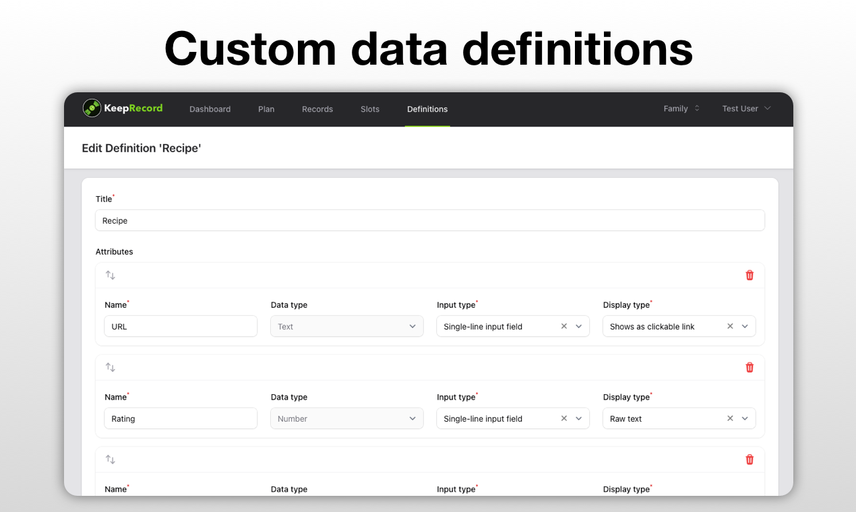Click the 'Edit Definition Recipe' heading

point(142,148)
